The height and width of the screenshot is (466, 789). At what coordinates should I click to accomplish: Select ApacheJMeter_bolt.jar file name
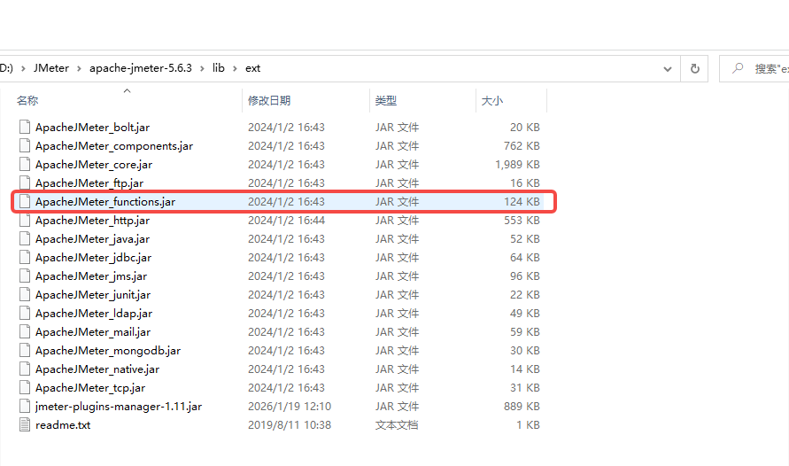tap(93, 128)
